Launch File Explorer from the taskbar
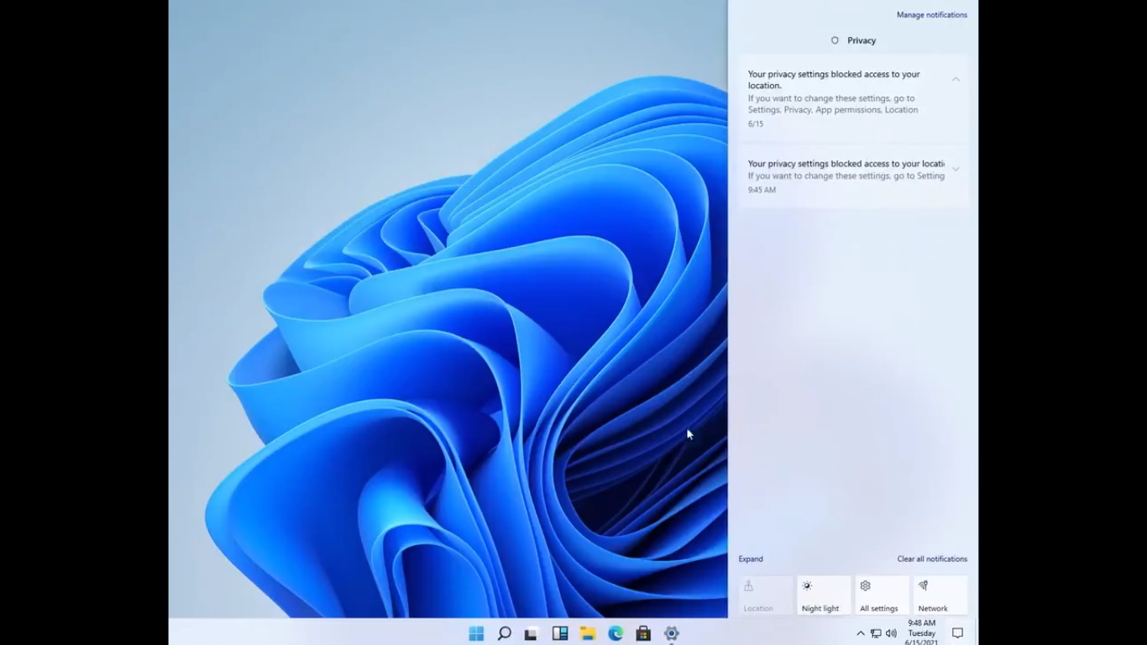 588,633
